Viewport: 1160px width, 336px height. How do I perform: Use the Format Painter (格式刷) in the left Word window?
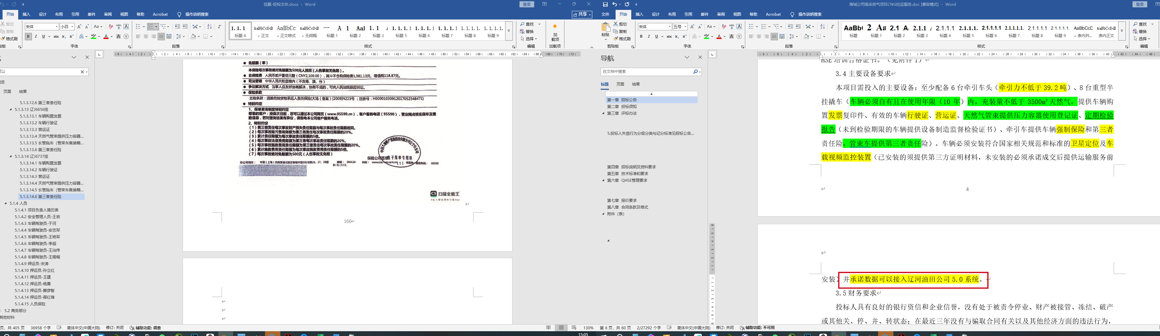click(10, 39)
